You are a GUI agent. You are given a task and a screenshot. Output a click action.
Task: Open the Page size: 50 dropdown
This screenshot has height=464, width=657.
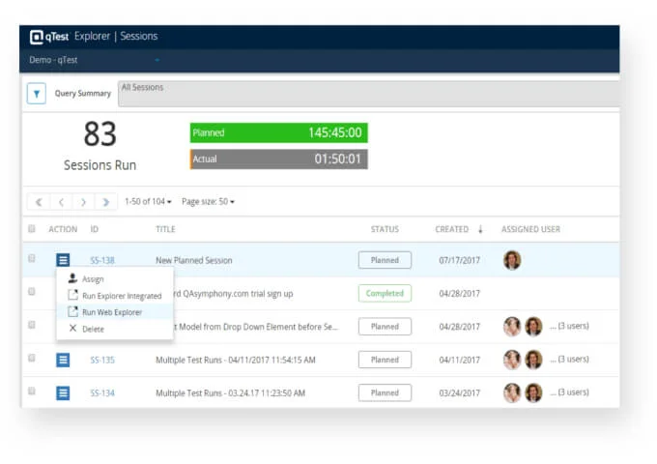click(x=208, y=202)
